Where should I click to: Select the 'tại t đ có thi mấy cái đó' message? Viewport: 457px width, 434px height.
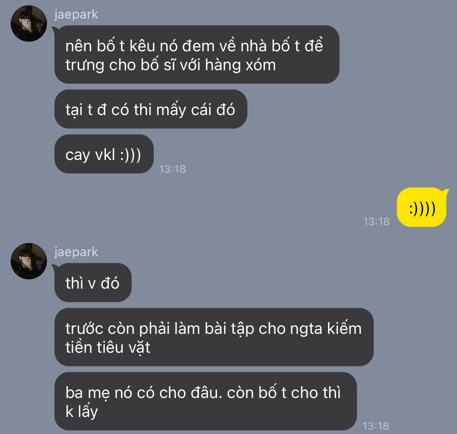point(151,109)
